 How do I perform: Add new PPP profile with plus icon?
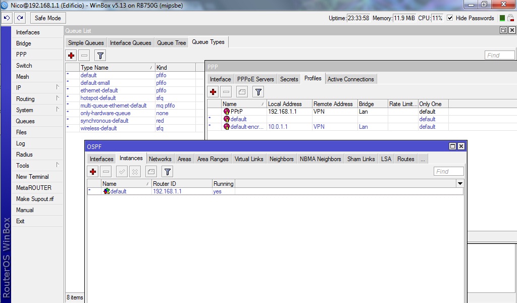[213, 92]
